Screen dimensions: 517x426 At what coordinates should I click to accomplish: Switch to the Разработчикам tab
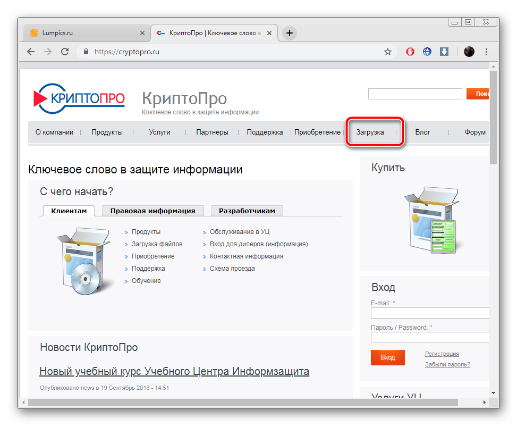[x=247, y=211]
